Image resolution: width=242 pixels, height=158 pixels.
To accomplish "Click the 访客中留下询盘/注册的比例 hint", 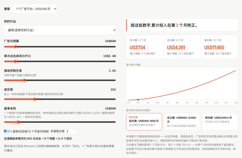I will point(20,75).
